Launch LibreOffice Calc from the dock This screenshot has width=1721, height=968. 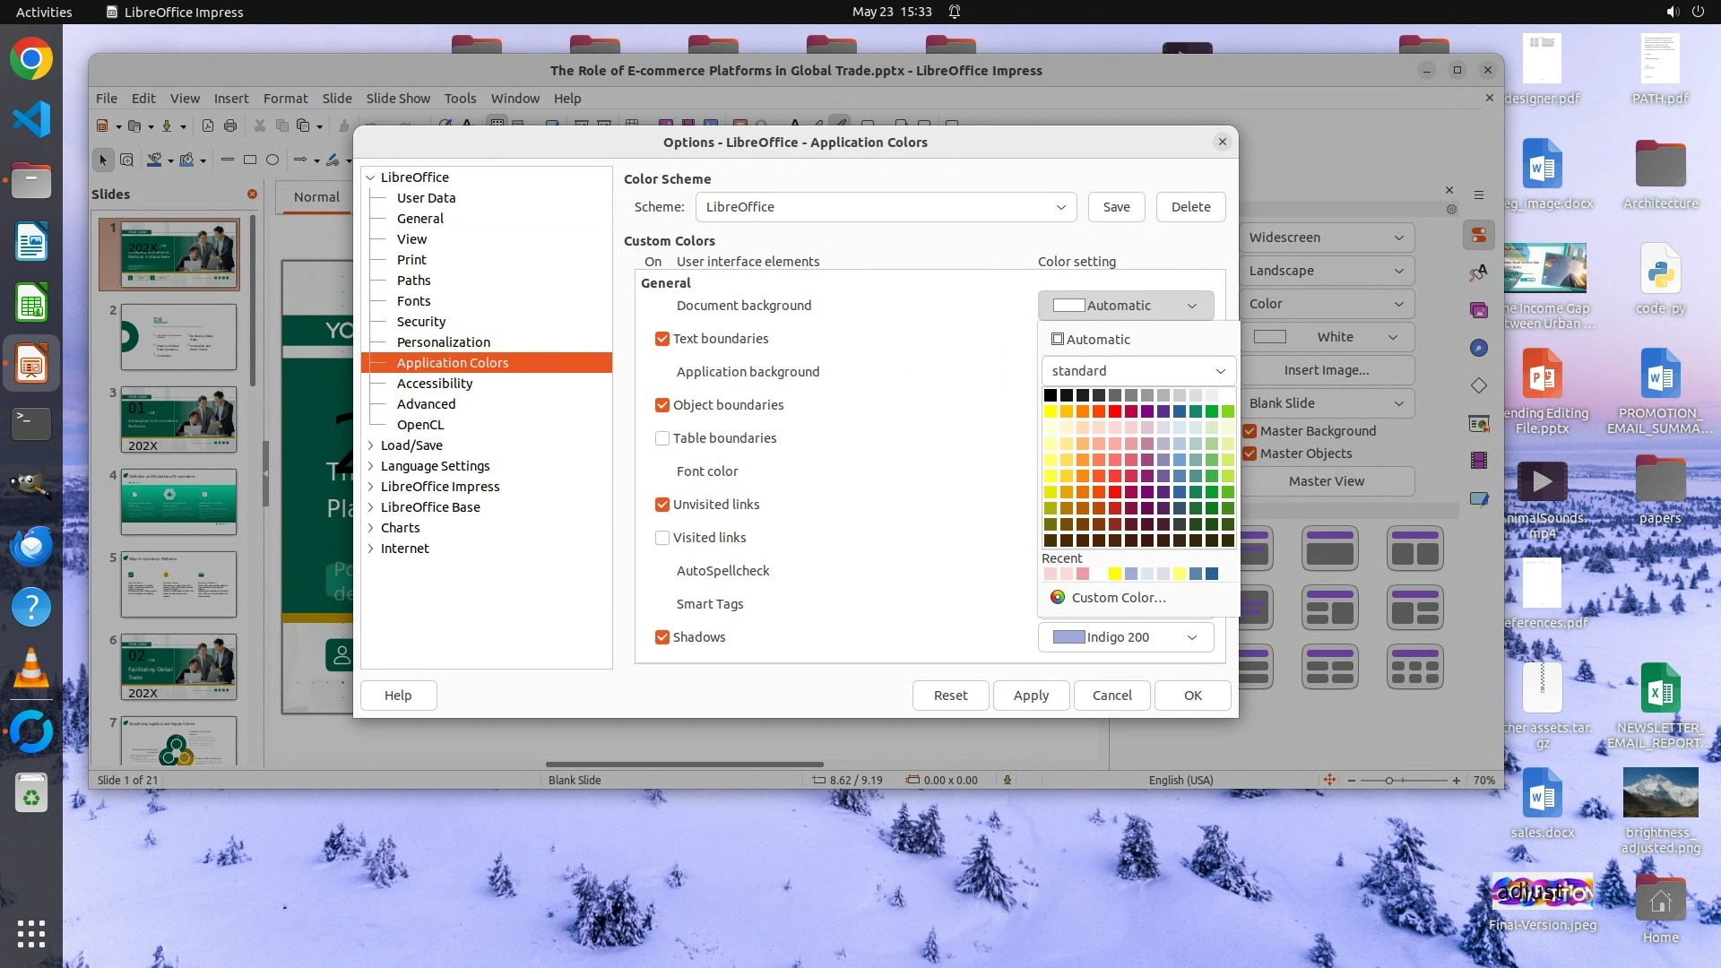coord(31,304)
